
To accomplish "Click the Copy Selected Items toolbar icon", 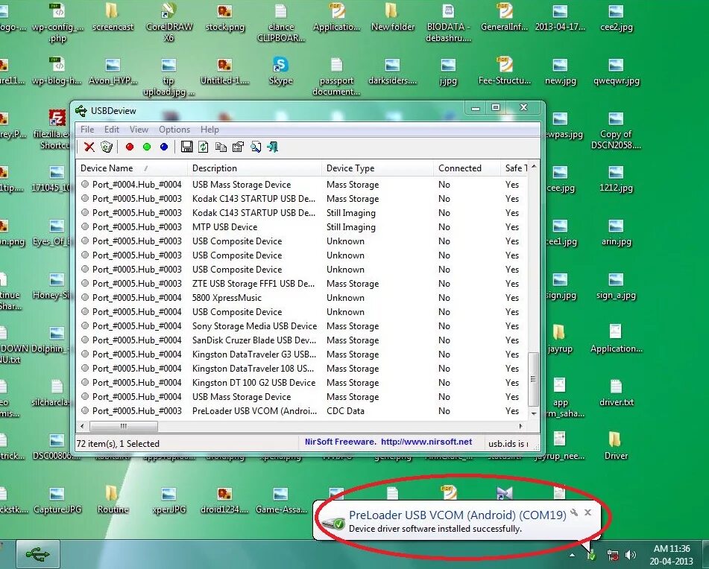I will [x=221, y=147].
